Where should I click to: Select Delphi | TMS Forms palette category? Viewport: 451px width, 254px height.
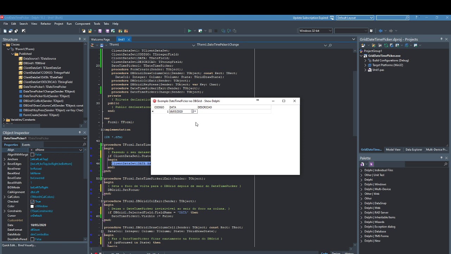coord(376,236)
